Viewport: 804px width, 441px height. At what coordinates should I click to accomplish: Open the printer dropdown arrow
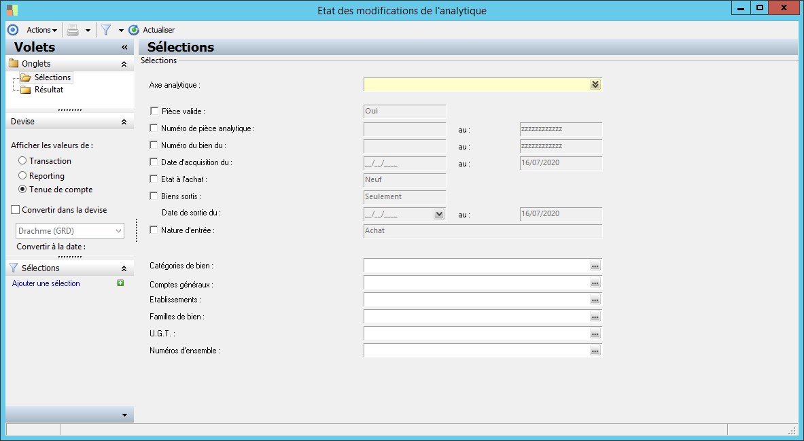pos(88,31)
